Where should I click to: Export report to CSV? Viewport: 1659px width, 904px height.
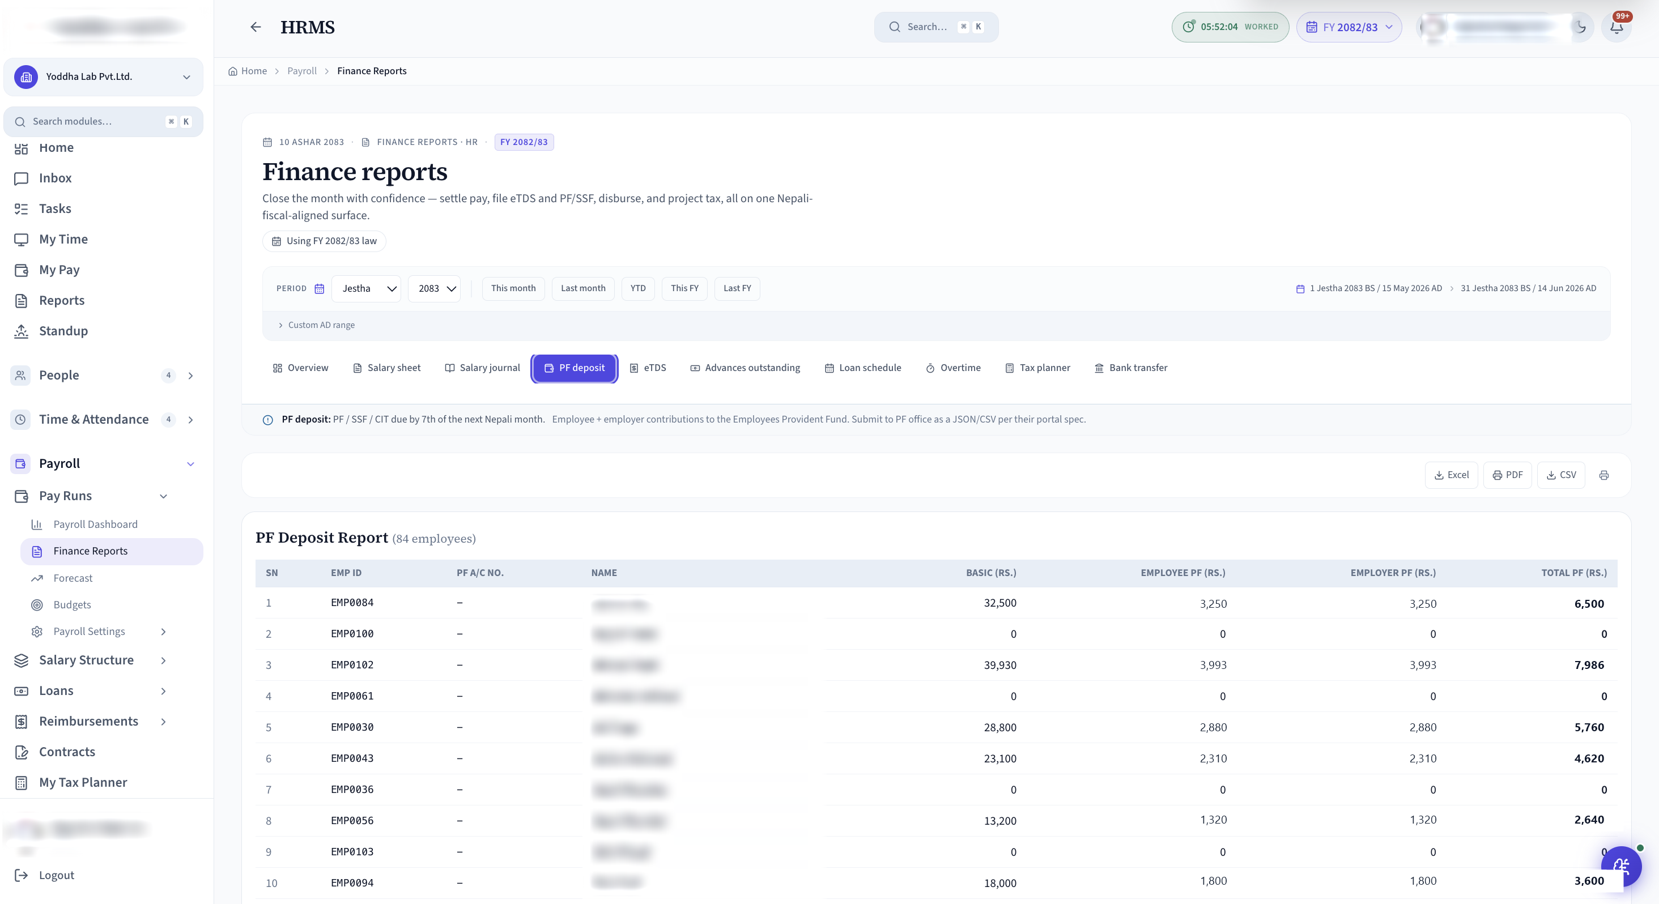pyautogui.click(x=1560, y=475)
